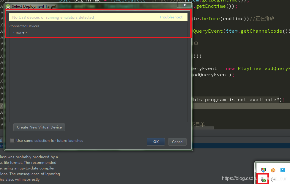Click the 'program is not available' string

(236, 100)
